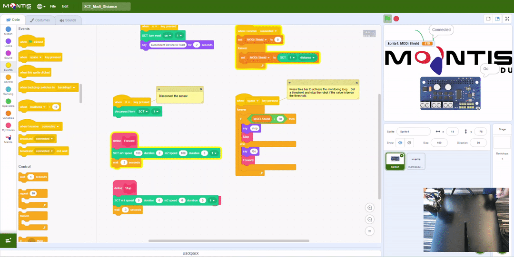Select the Variables block category
The width and height of the screenshot is (514, 257).
8,115
